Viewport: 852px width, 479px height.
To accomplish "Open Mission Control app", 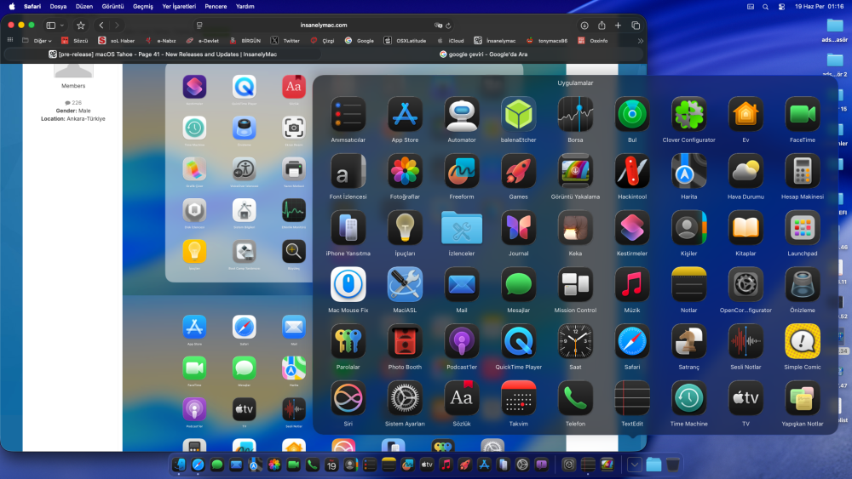I will 575,285.
